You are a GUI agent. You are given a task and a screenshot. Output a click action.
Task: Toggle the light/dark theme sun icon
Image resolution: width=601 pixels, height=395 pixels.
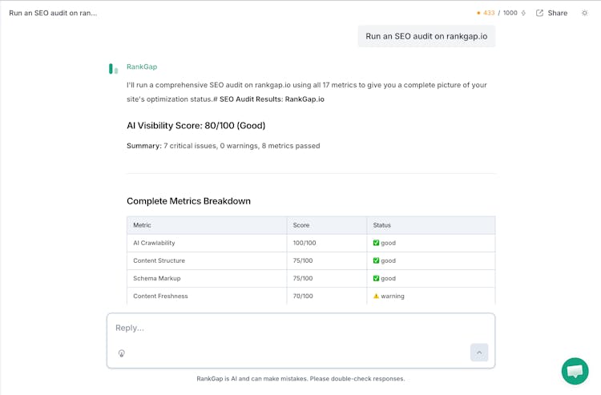coord(584,13)
